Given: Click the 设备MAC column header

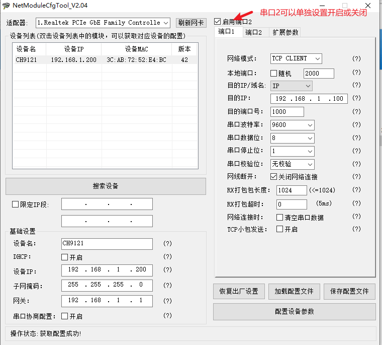Looking at the screenshot, I should pos(136,49).
